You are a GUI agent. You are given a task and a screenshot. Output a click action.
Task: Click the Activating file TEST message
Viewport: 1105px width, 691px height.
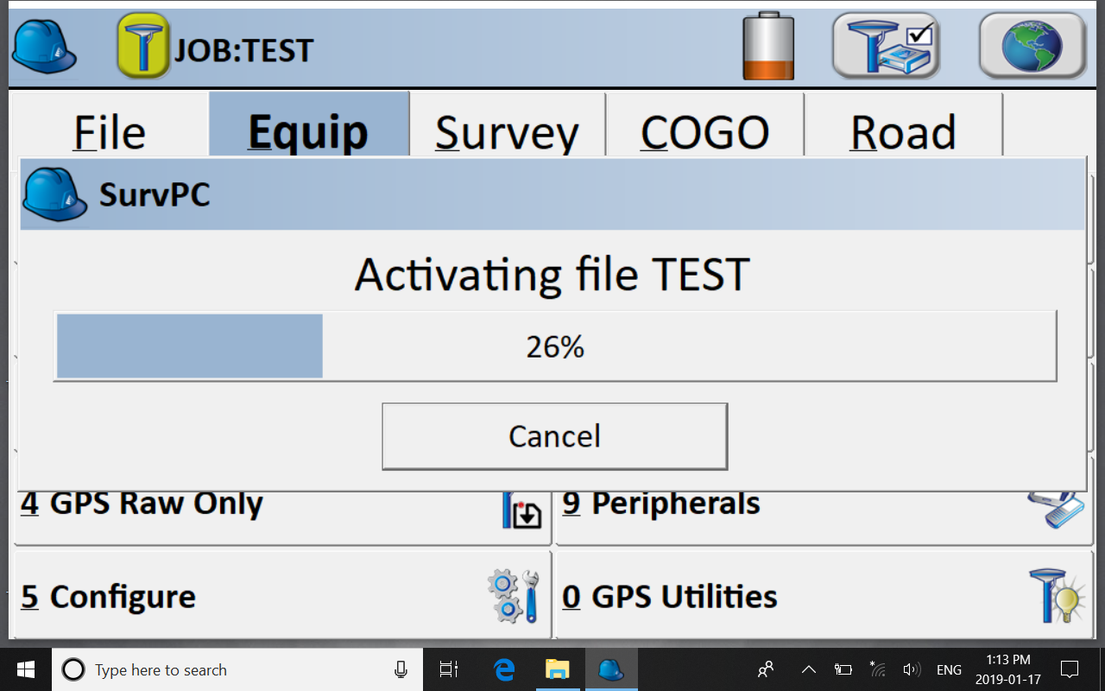coord(552,275)
